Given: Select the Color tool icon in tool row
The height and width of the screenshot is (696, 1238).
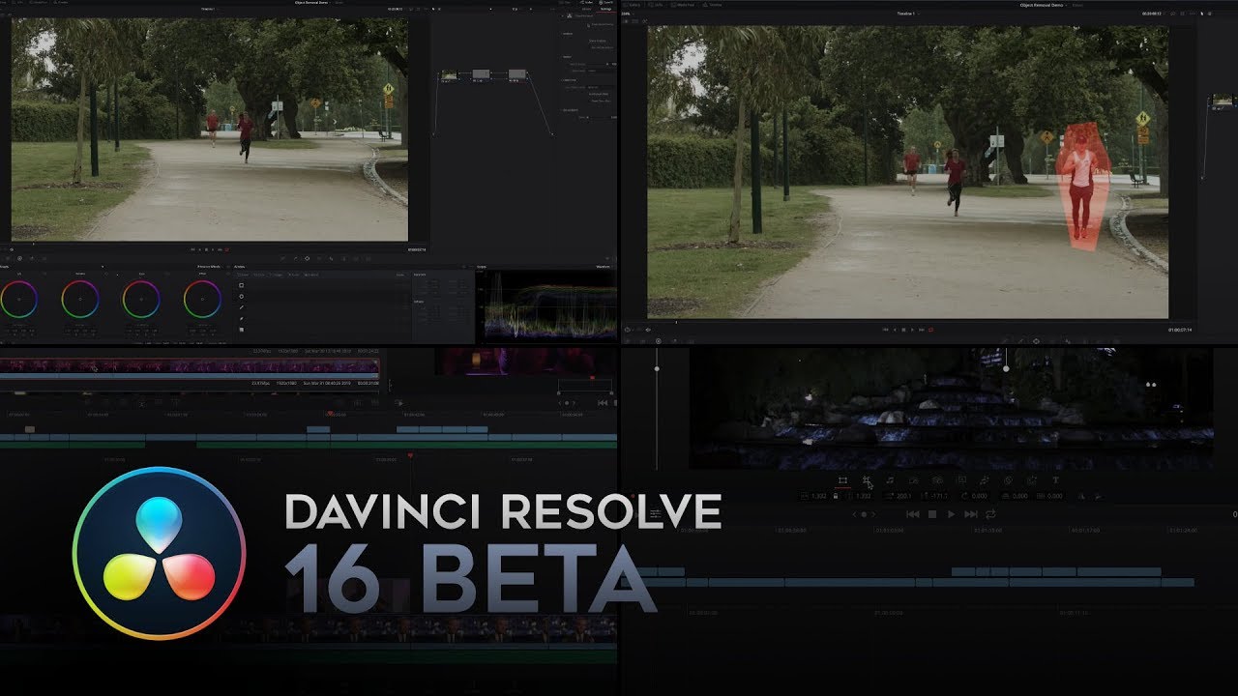Looking at the screenshot, I should (x=1032, y=480).
